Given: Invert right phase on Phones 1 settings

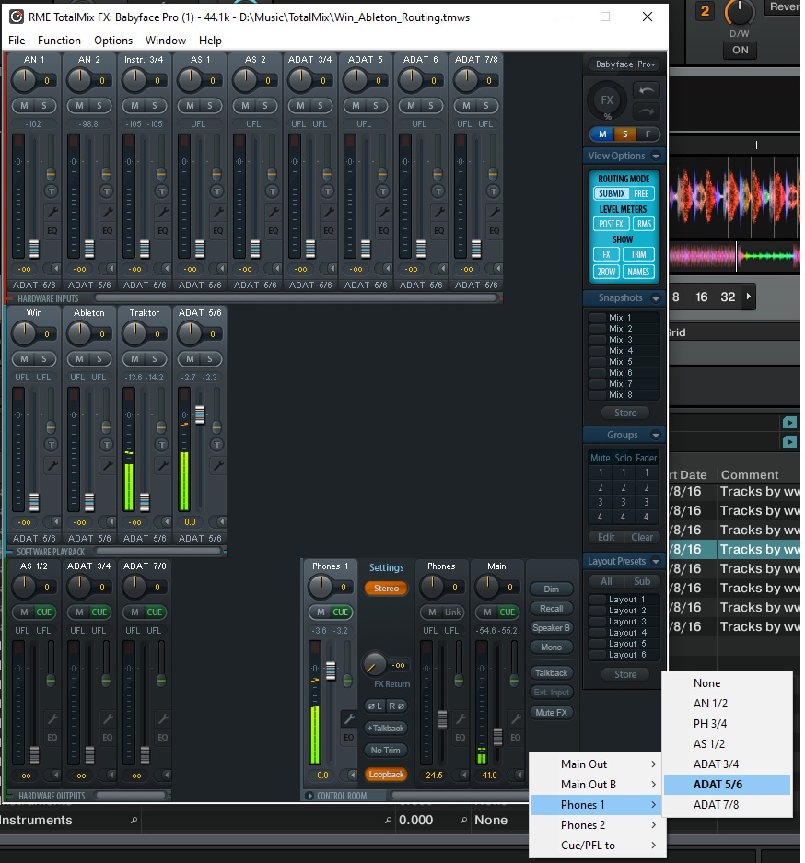Looking at the screenshot, I should pyautogui.click(x=397, y=706).
